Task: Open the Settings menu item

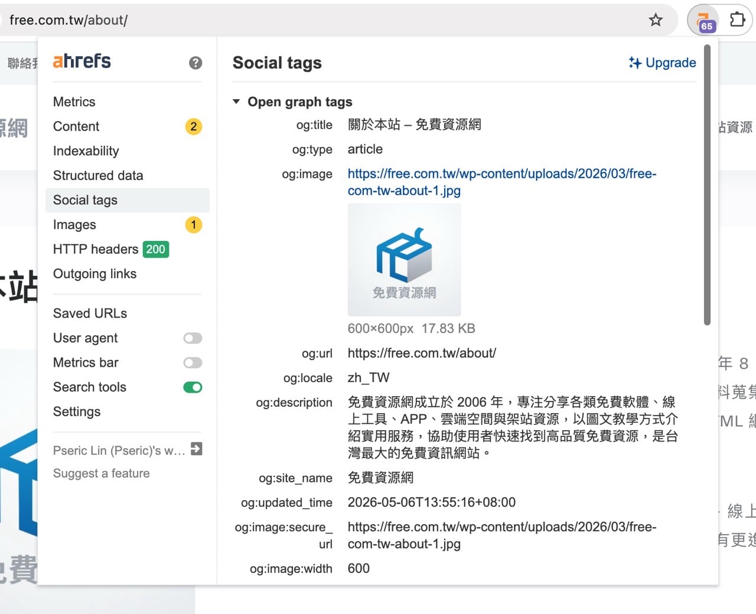Action: [x=77, y=411]
